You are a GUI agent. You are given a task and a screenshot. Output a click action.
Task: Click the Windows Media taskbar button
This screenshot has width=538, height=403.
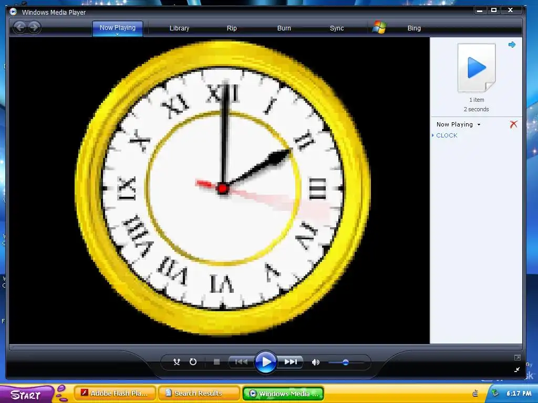pyautogui.click(x=283, y=394)
